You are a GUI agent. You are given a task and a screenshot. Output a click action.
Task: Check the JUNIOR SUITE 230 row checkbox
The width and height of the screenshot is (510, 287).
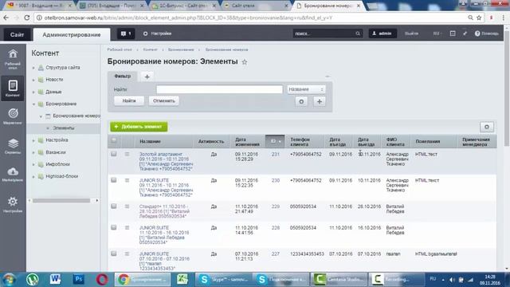(x=113, y=180)
